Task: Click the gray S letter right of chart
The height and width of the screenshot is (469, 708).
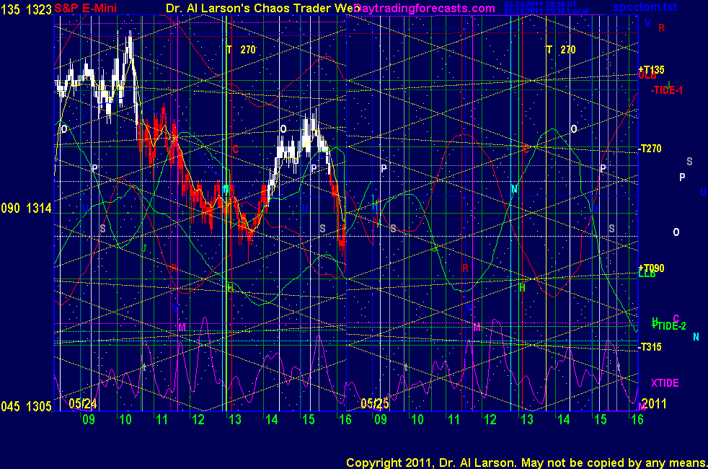Action: [689, 162]
